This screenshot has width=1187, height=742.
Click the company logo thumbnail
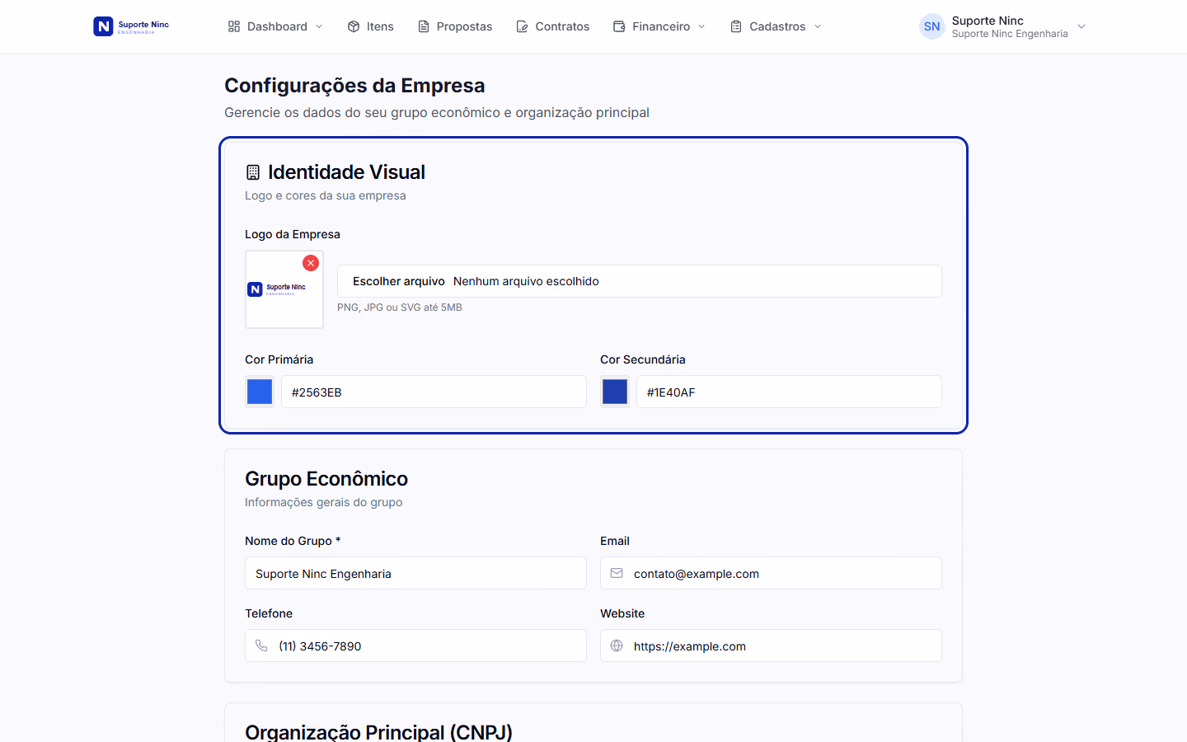point(284,289)
